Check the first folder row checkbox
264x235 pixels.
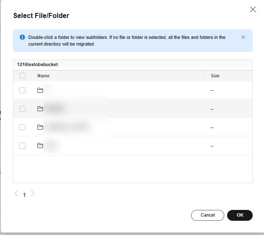[x=22, y=90]
